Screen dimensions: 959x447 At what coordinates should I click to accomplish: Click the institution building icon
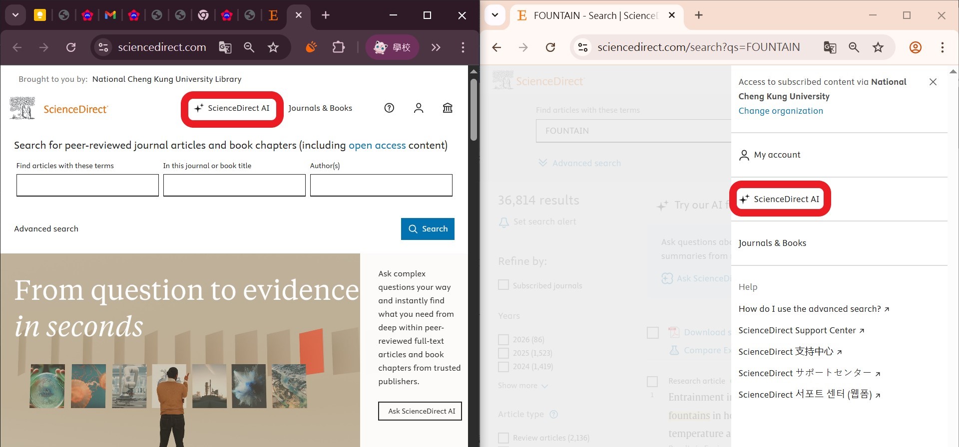pos(448,108)
